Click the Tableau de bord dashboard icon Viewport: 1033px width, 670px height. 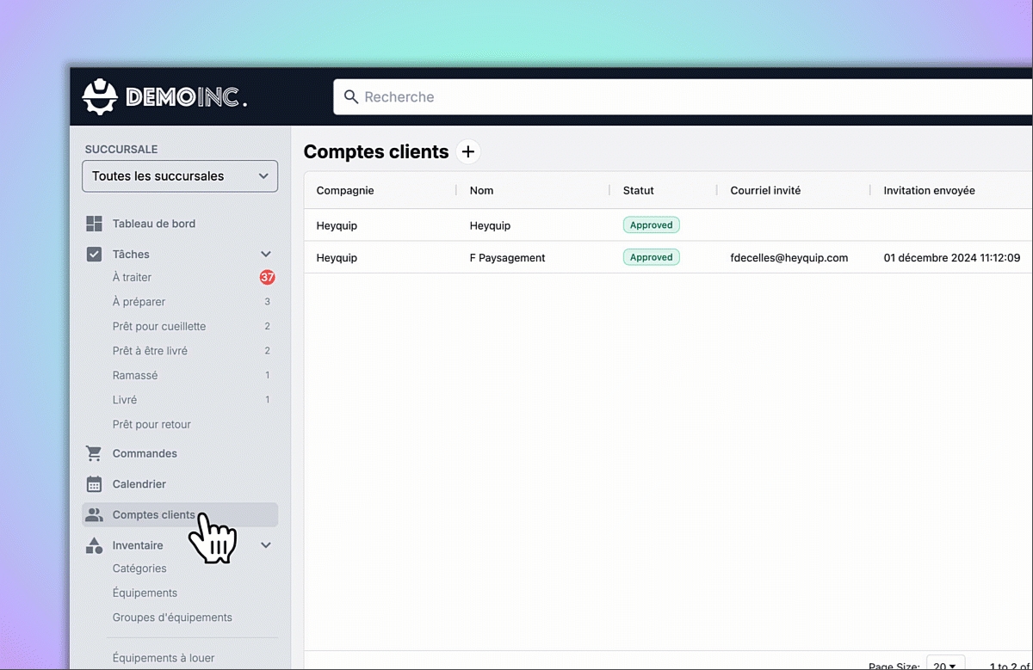tap(95, 224)
